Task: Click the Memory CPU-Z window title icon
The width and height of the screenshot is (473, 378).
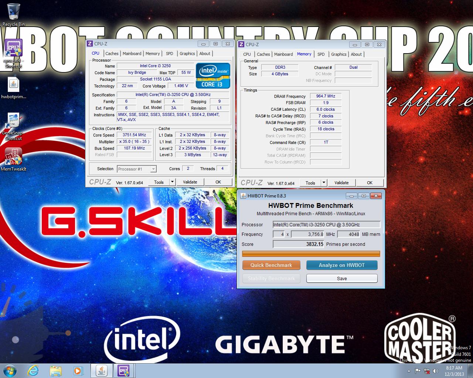Action: click(x=241, y=44)
